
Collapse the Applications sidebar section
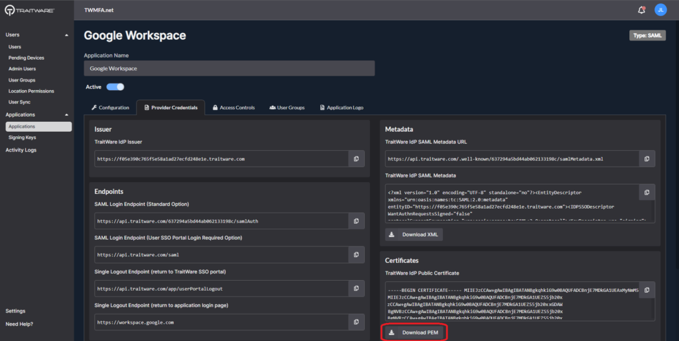66,115
